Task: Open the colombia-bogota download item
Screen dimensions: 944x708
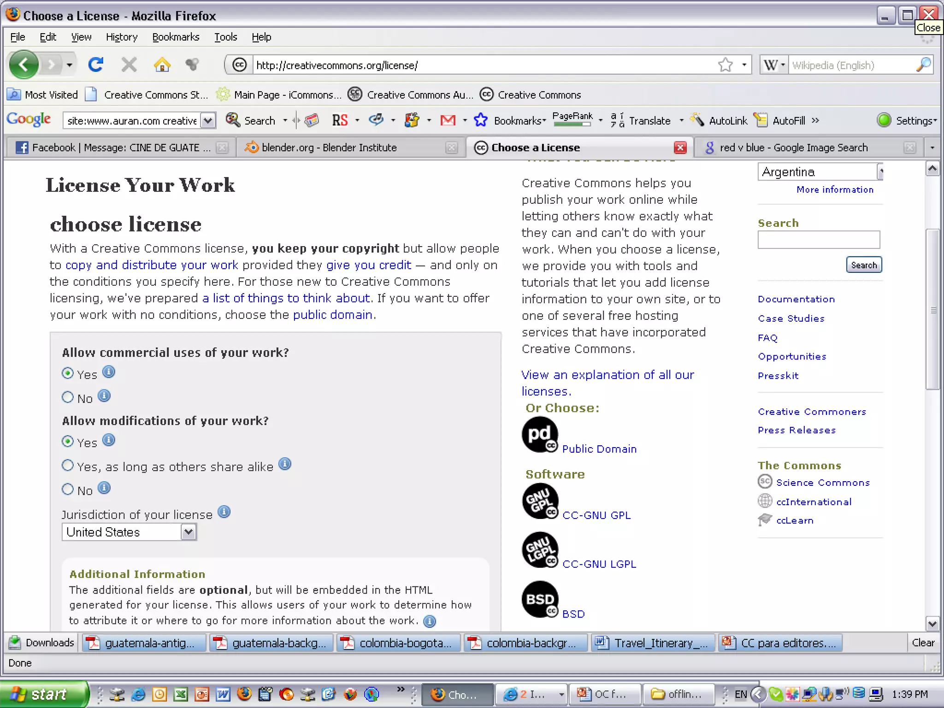Action: [399, 643]
